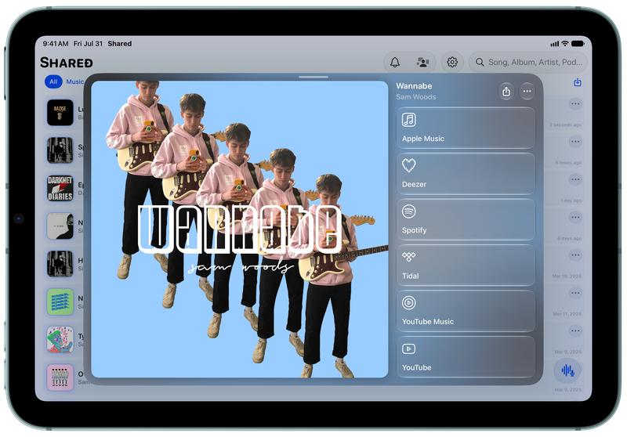The height and width of the screenshot is (437, 627).
Task: Select the Music filter tab
Action: click(x=74, y=81)
